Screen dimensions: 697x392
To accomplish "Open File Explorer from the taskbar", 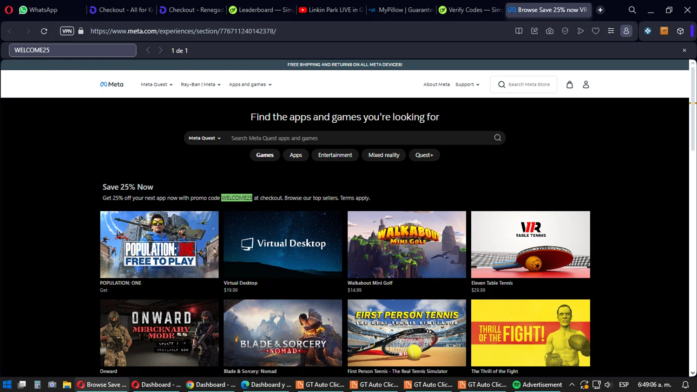I will (x=67, y=385).
